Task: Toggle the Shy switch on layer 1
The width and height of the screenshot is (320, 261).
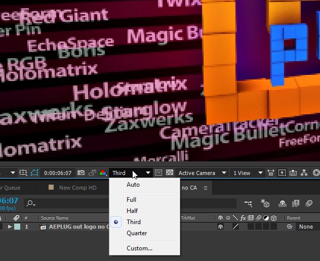Action: tap(220, 227)
